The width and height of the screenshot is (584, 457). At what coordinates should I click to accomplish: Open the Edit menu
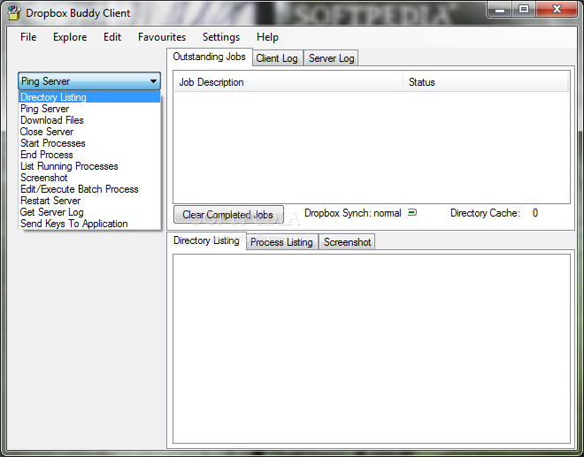coord(112,37)
